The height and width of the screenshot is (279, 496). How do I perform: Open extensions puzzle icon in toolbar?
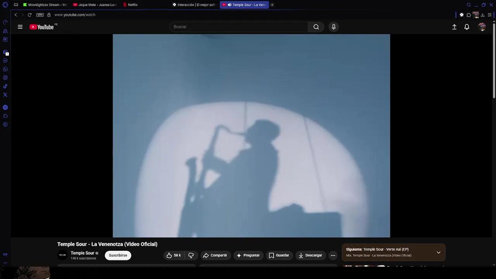coord(468,15)
